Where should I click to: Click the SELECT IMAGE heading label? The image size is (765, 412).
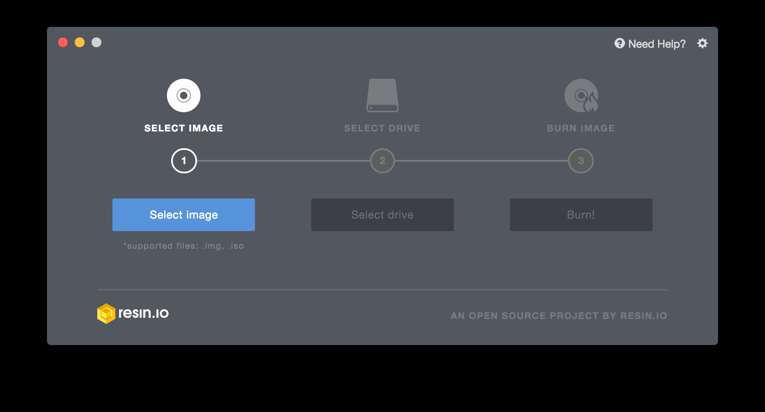point(184,128)
